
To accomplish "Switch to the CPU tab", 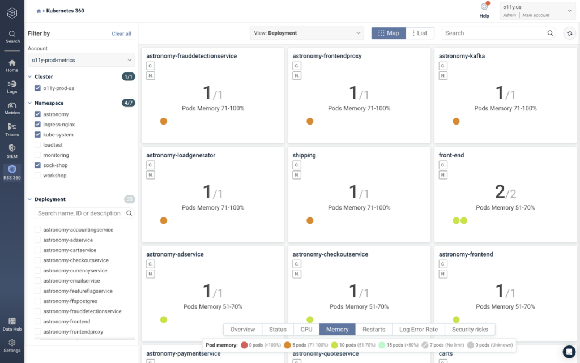I will coord(306,330).
